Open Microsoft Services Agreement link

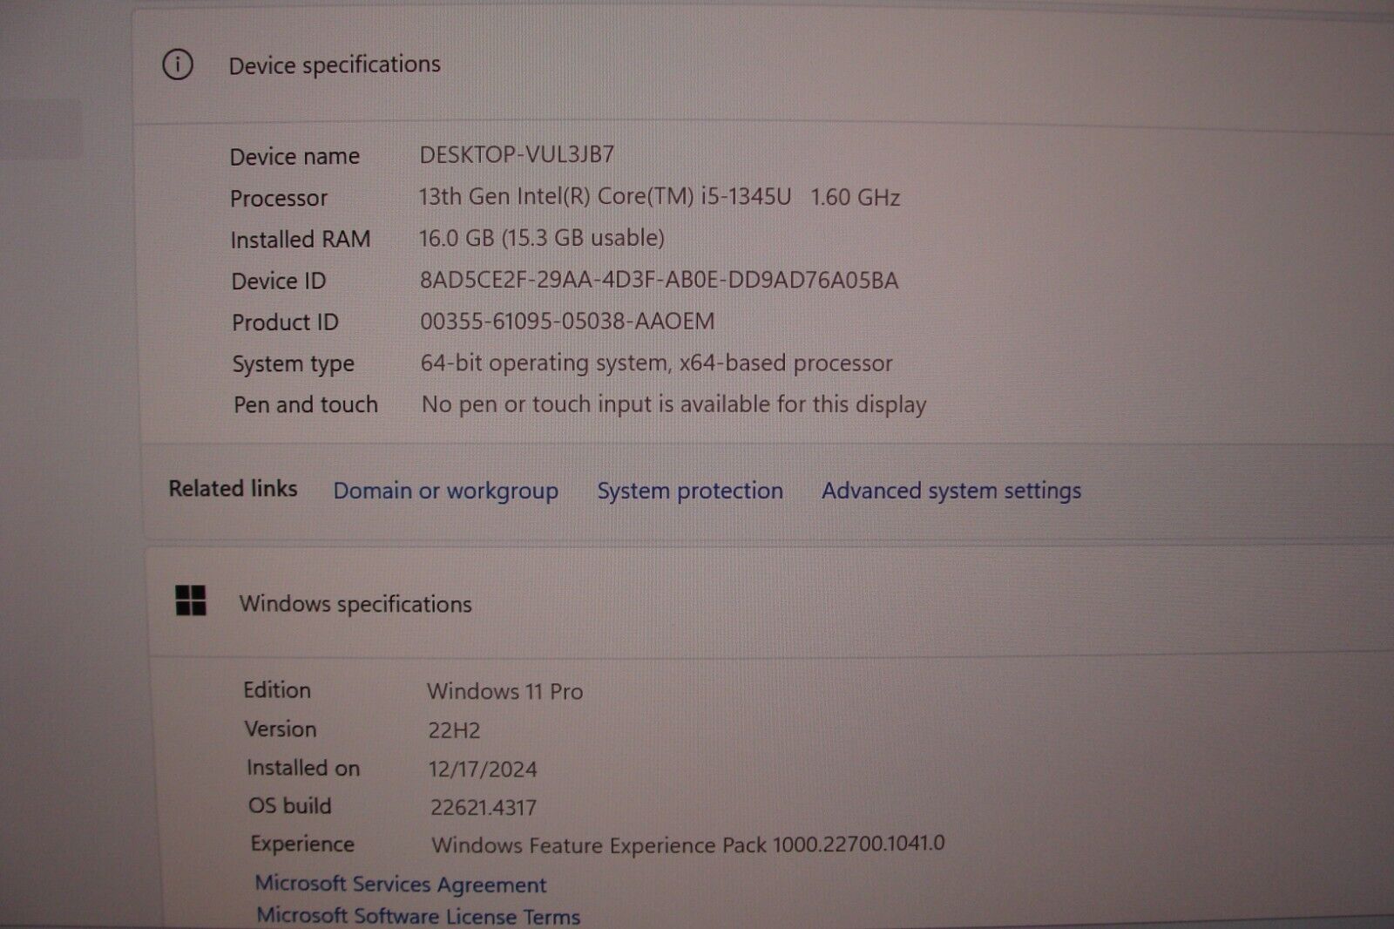coord(401,884)
